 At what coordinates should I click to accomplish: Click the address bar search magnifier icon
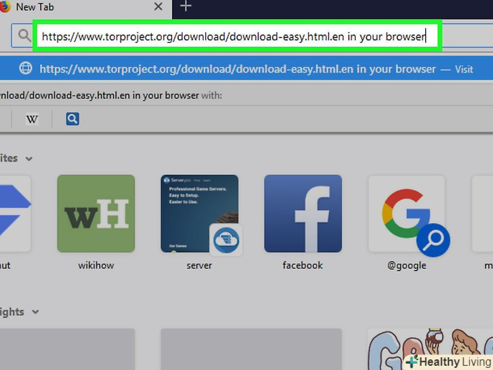(x=24, y=35)
